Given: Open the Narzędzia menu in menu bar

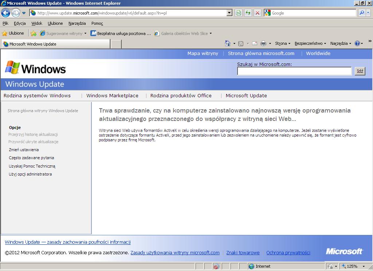Looking at the screenshot, I should point(77,23).
